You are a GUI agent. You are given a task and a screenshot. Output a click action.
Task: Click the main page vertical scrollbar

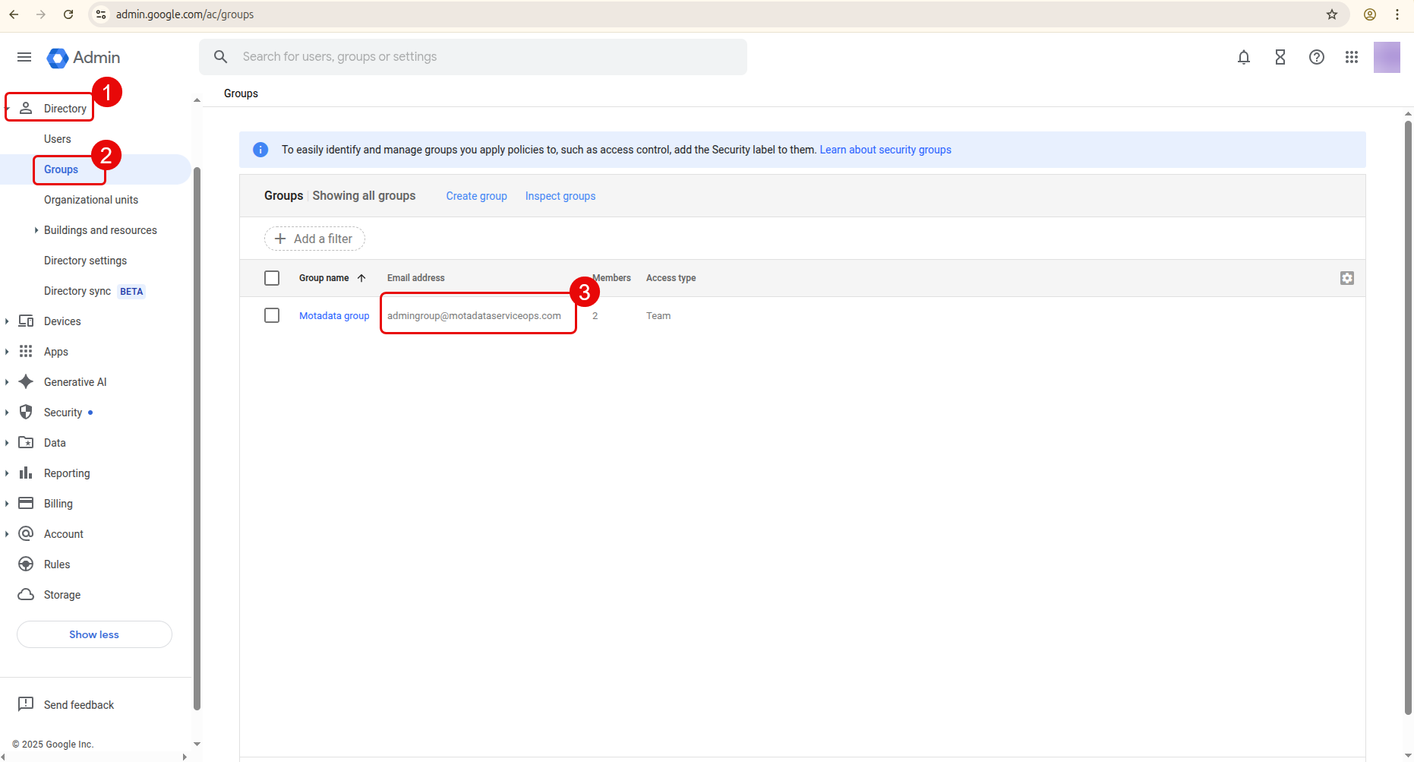pos(1407,418)
